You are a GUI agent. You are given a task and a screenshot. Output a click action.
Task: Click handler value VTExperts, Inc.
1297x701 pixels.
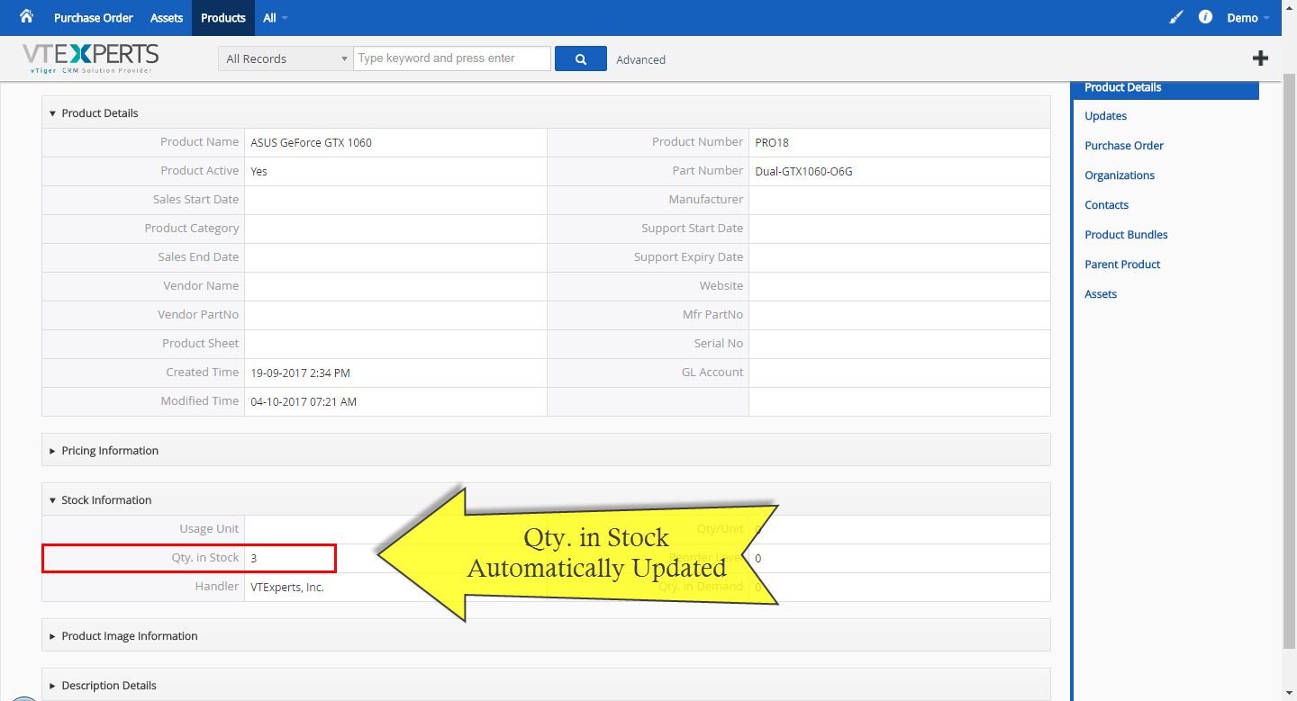tap(287, 587)
